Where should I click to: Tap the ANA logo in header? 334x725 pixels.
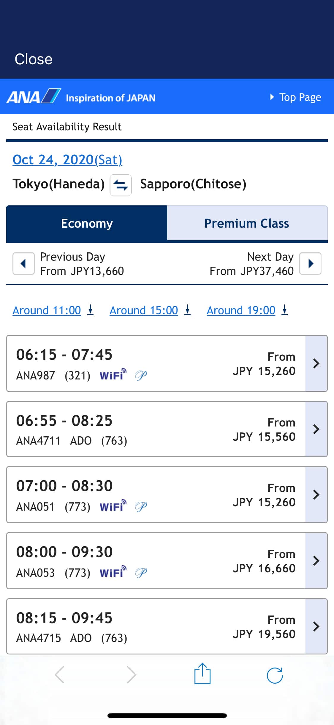point(34,97)
